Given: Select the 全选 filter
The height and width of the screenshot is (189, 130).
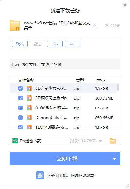Looking at the screenshot, I should click(x=37, y=44).
